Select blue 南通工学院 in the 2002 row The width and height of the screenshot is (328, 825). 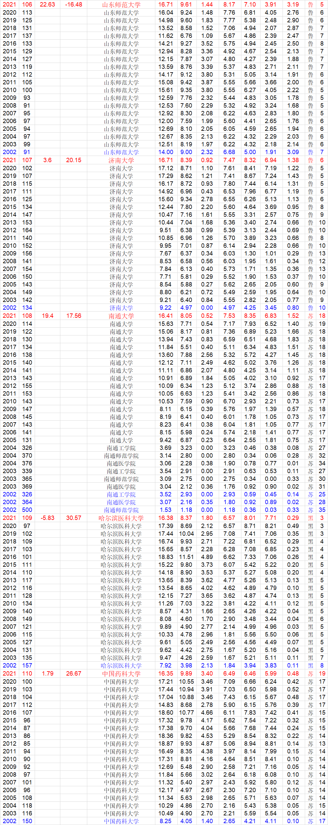tap(121, 494)
